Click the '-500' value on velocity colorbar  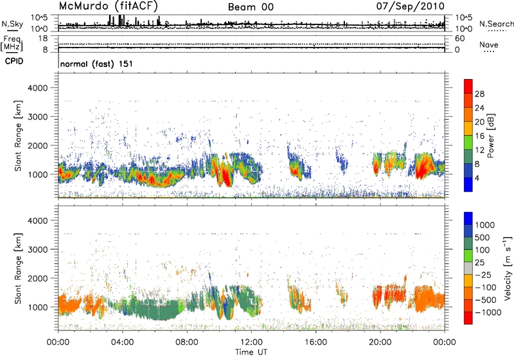[x=486, y=300]
